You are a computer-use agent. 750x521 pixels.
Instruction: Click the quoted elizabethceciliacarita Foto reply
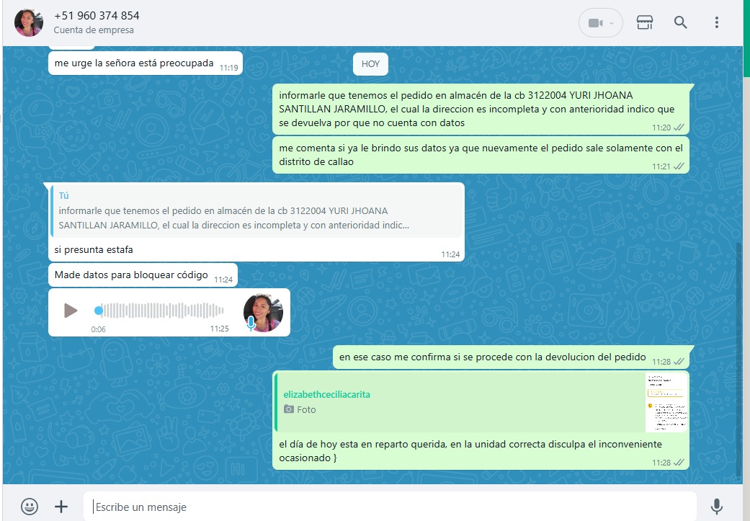point(461,402)
